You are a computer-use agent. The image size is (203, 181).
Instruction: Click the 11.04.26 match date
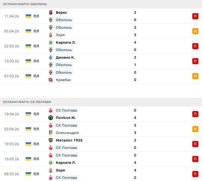tap(12, 16)
